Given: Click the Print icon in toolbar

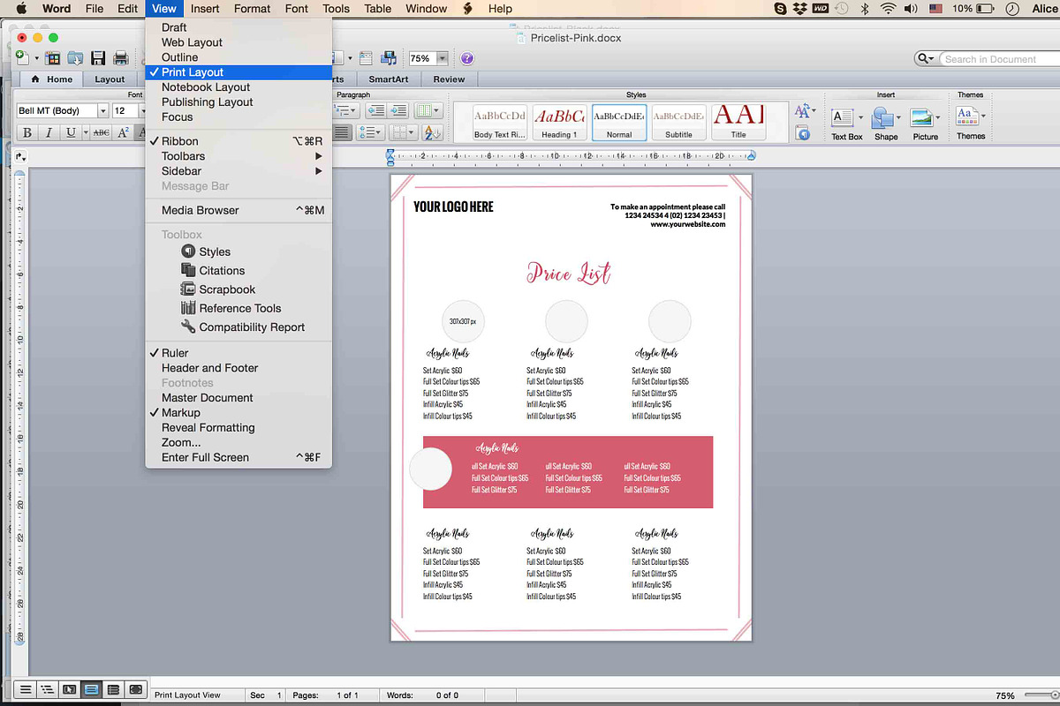Looking at the screenshot, I should click(121, 58).
